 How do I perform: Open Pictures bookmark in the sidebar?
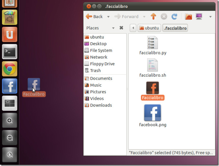(105, 92)
